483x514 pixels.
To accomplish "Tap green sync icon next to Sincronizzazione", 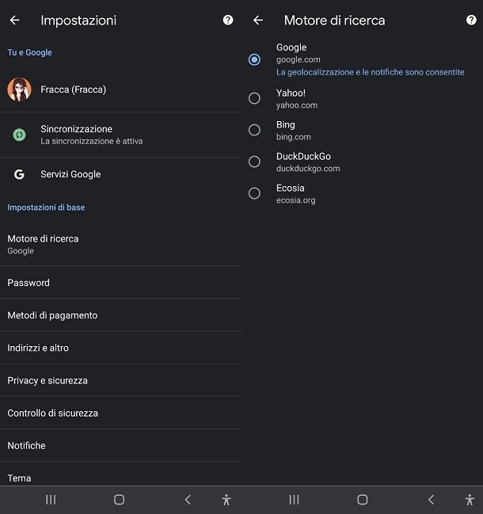I will 19,135.
